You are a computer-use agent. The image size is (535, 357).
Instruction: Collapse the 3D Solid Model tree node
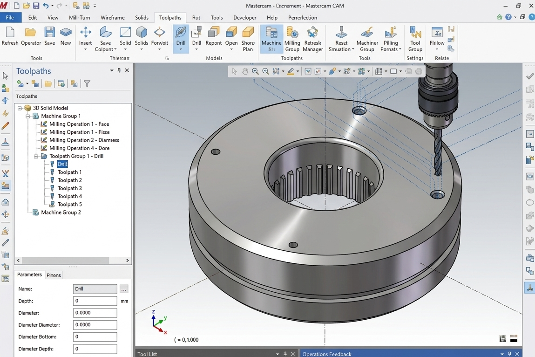coord(20,108)
